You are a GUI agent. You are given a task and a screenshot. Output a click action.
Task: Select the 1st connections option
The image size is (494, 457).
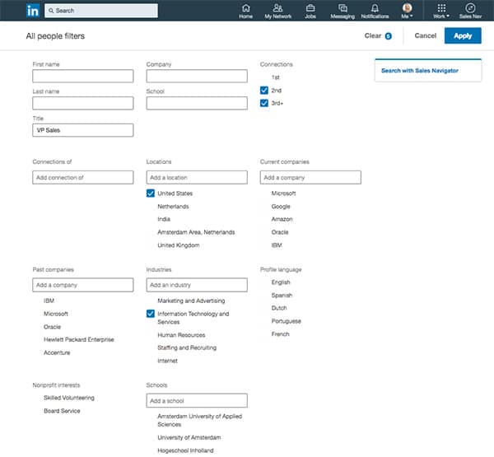click(x=275, y=77)
